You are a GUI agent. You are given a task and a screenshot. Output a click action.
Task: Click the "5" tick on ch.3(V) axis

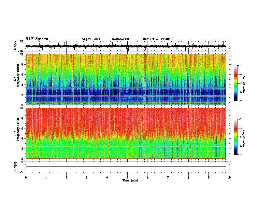(x=22, y=162)
